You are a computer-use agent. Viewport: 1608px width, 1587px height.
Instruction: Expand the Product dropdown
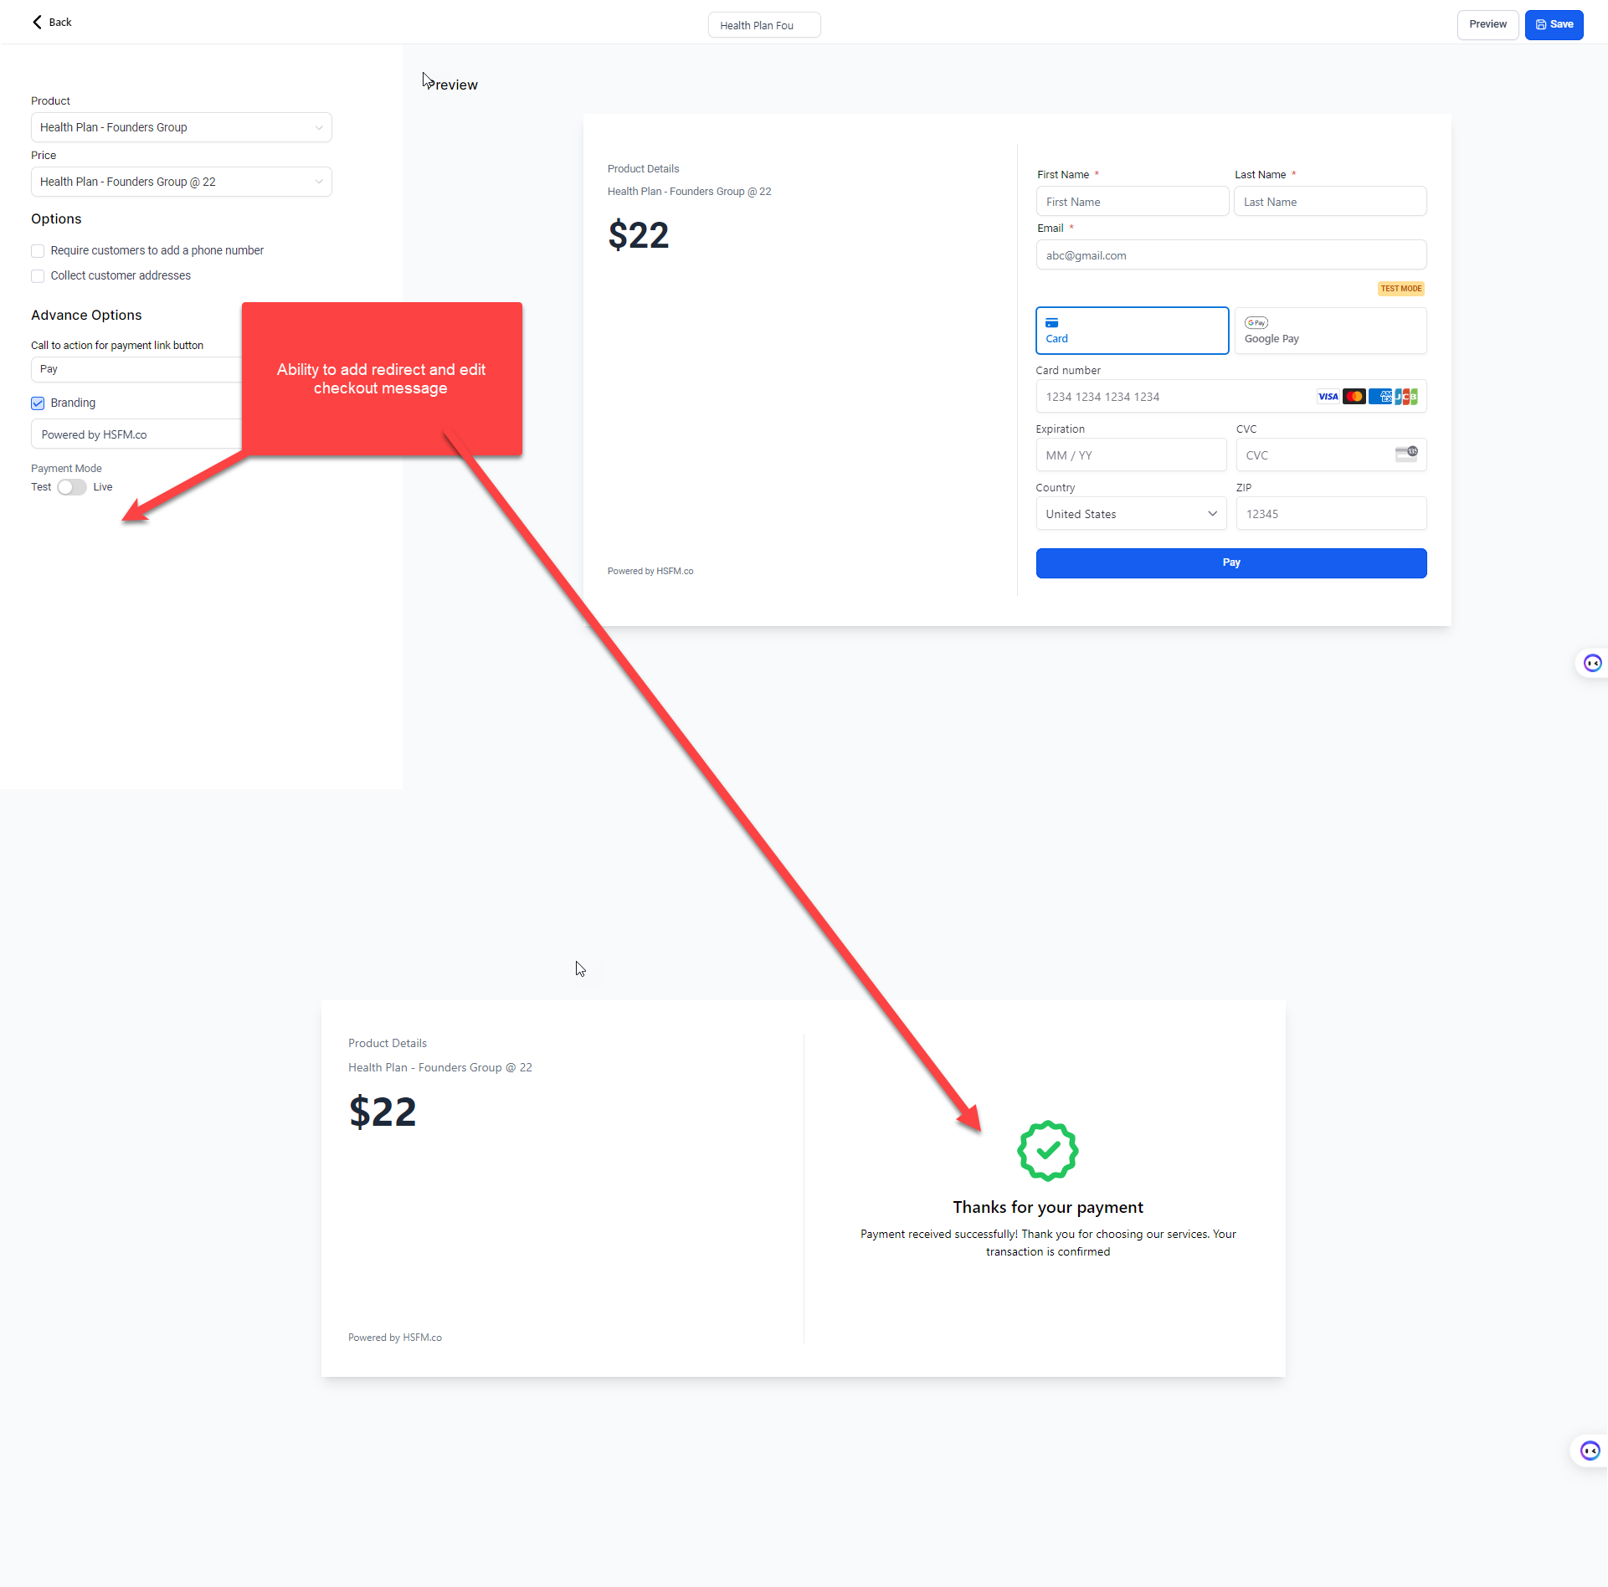(x=182, y=127)
